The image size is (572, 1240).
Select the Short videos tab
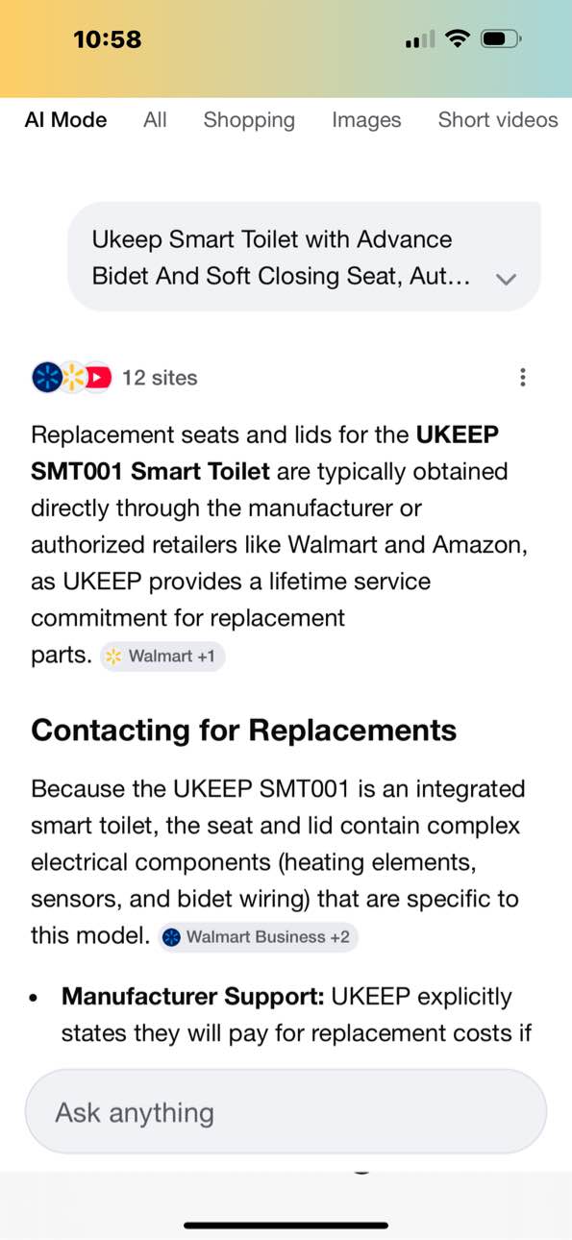click(x=498, y=119)
